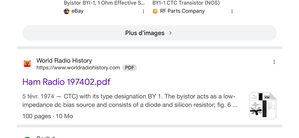Open options menu beside RF Parts Company
The height and width of the screenshot is (138, 299).
pos(232,12)
